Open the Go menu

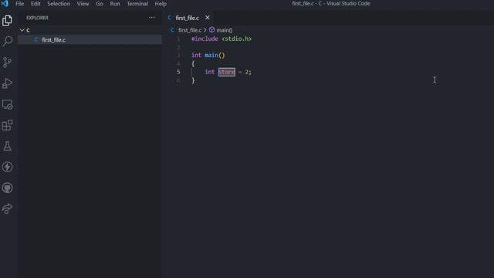pyautogui.click(x=100, y=4)
